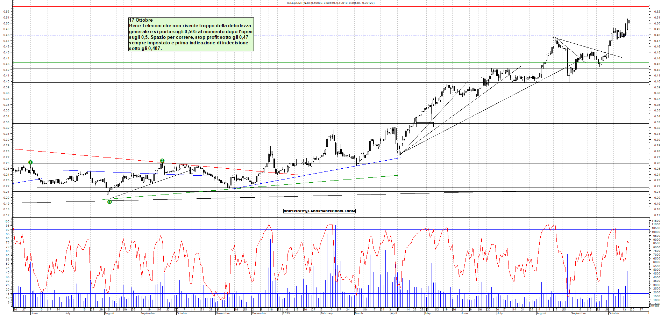Click the November label on time axis
This screenshot has height=315, width=661.
[223, 313]
